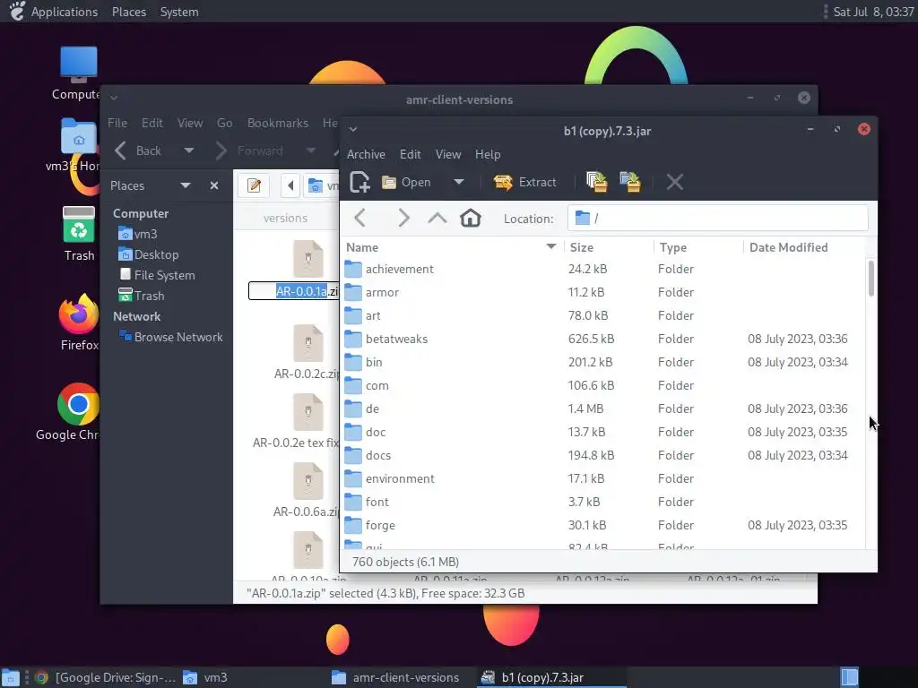Select AR-0.0.2c.zip file icon
This screenshot has height=688, width=918.
pyautogui.click(x=308, y=343)
